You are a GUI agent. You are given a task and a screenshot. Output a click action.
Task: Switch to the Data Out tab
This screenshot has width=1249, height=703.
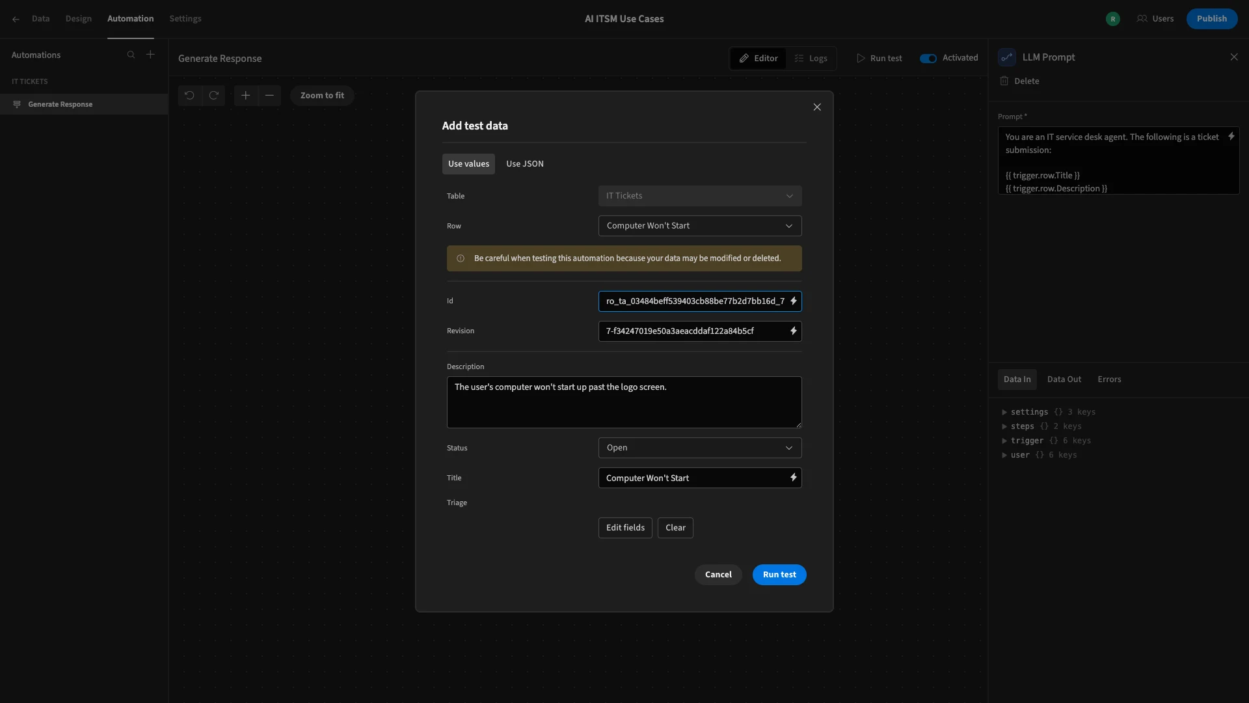point(1064,379)
